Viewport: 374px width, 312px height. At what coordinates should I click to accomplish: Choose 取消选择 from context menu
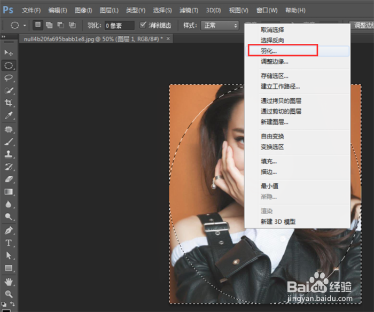[298, 30]
